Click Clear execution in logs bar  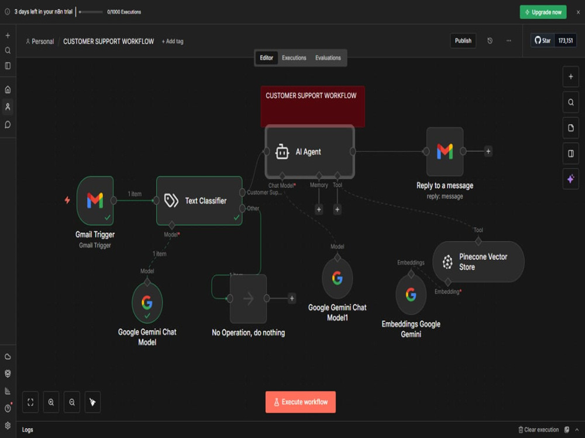tap(538, 429)
